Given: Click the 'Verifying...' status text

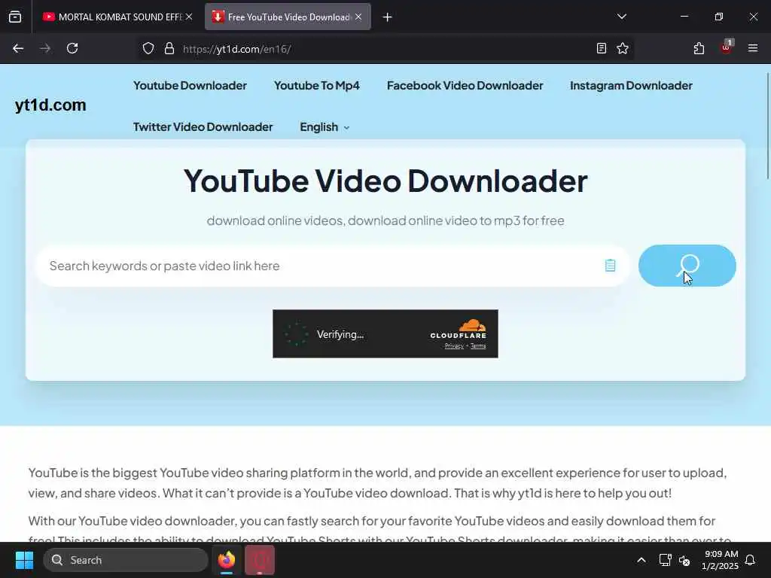Looking at the screenshot, I should click(x=340, y=334).
